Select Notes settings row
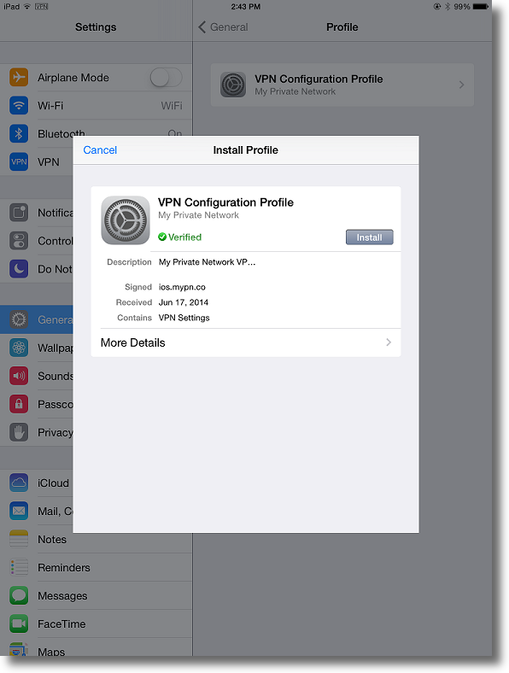 click(97, 540)
